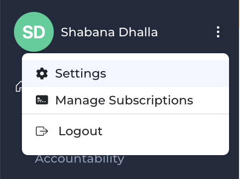240x179 pixels.
Task: Click the card icon beside Manage Subscriptions
Action: [x=42, y=100]
